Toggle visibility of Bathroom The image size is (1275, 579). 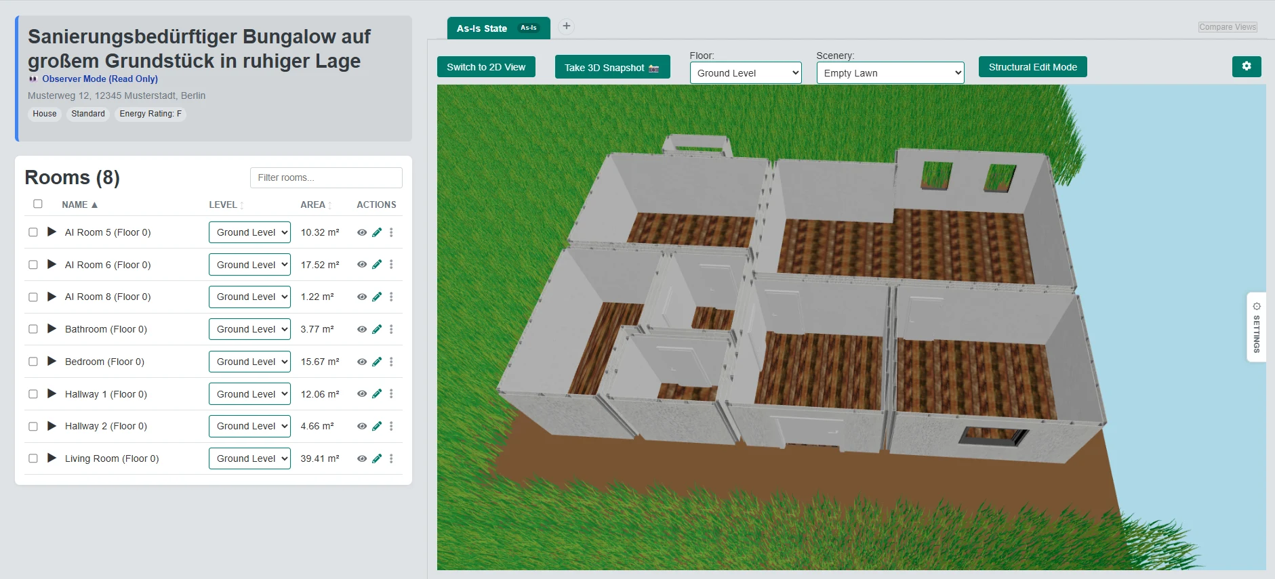pyautogui.click(x=362, y=329)
